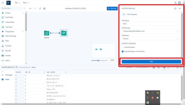Open Chrome icon in system tray popup
185x105 pixels.
[158, 93]
